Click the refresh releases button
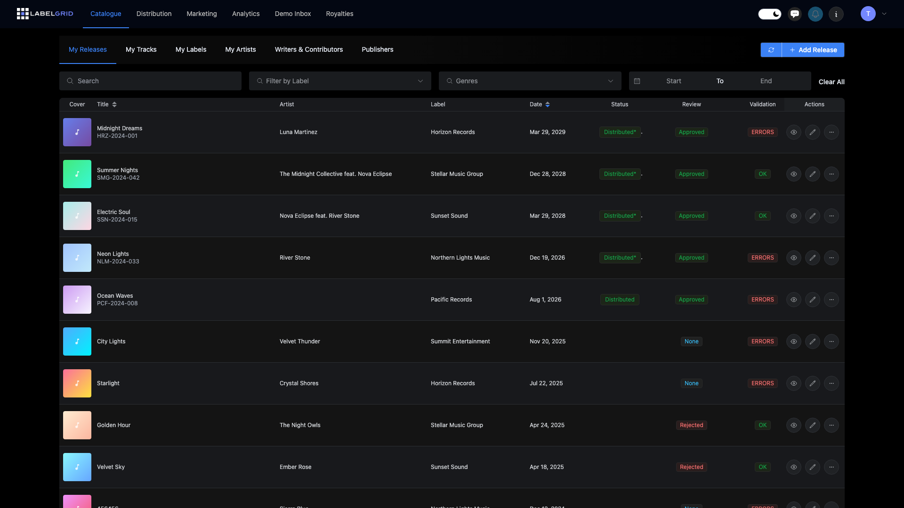Image resolution: width=904 pixels, height=508 pixels. pyautogui.click(x=771, y=50)
